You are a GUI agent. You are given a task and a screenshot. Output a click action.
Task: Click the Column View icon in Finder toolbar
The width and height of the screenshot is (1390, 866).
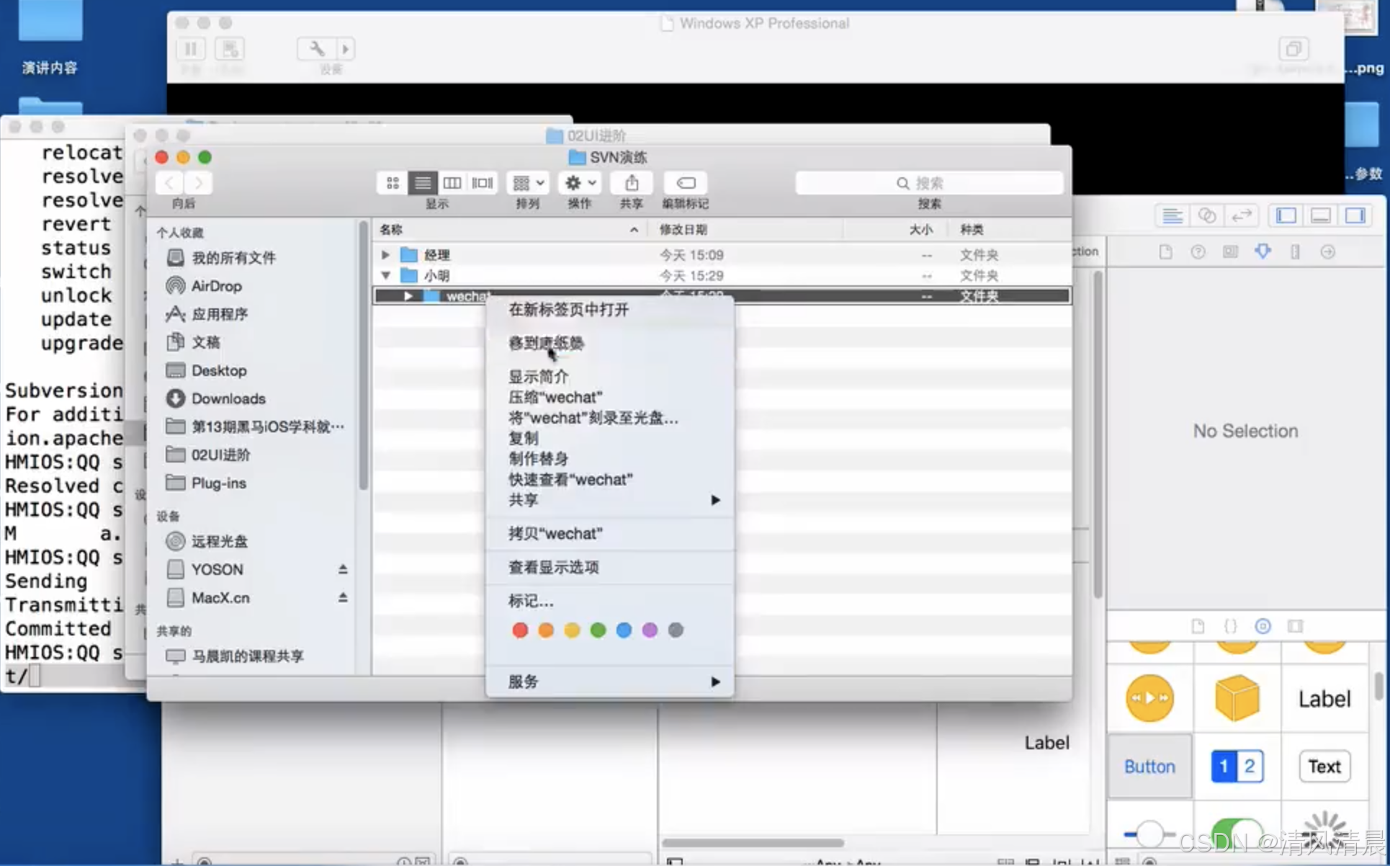point(452,182)
